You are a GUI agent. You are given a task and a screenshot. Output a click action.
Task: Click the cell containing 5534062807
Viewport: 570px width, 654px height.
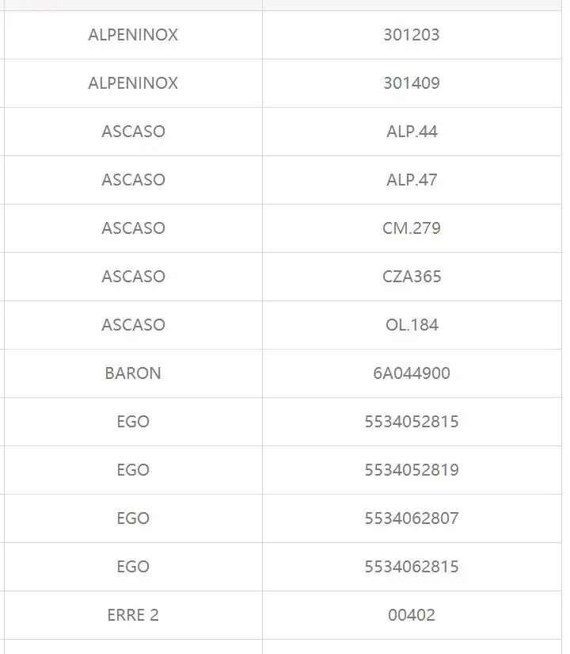click(x=412, y=518)
